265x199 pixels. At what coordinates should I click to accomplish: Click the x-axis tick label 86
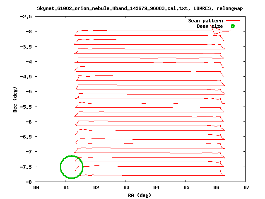click(x=216, y=187)
